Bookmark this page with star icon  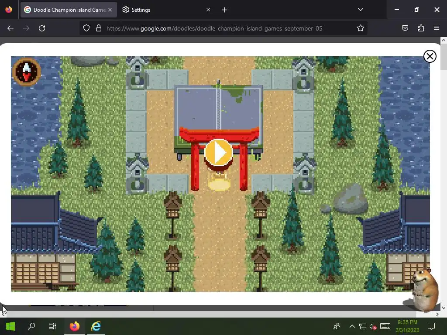coord(360,28)
